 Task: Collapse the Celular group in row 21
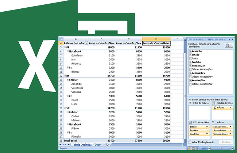coord(68,112)
